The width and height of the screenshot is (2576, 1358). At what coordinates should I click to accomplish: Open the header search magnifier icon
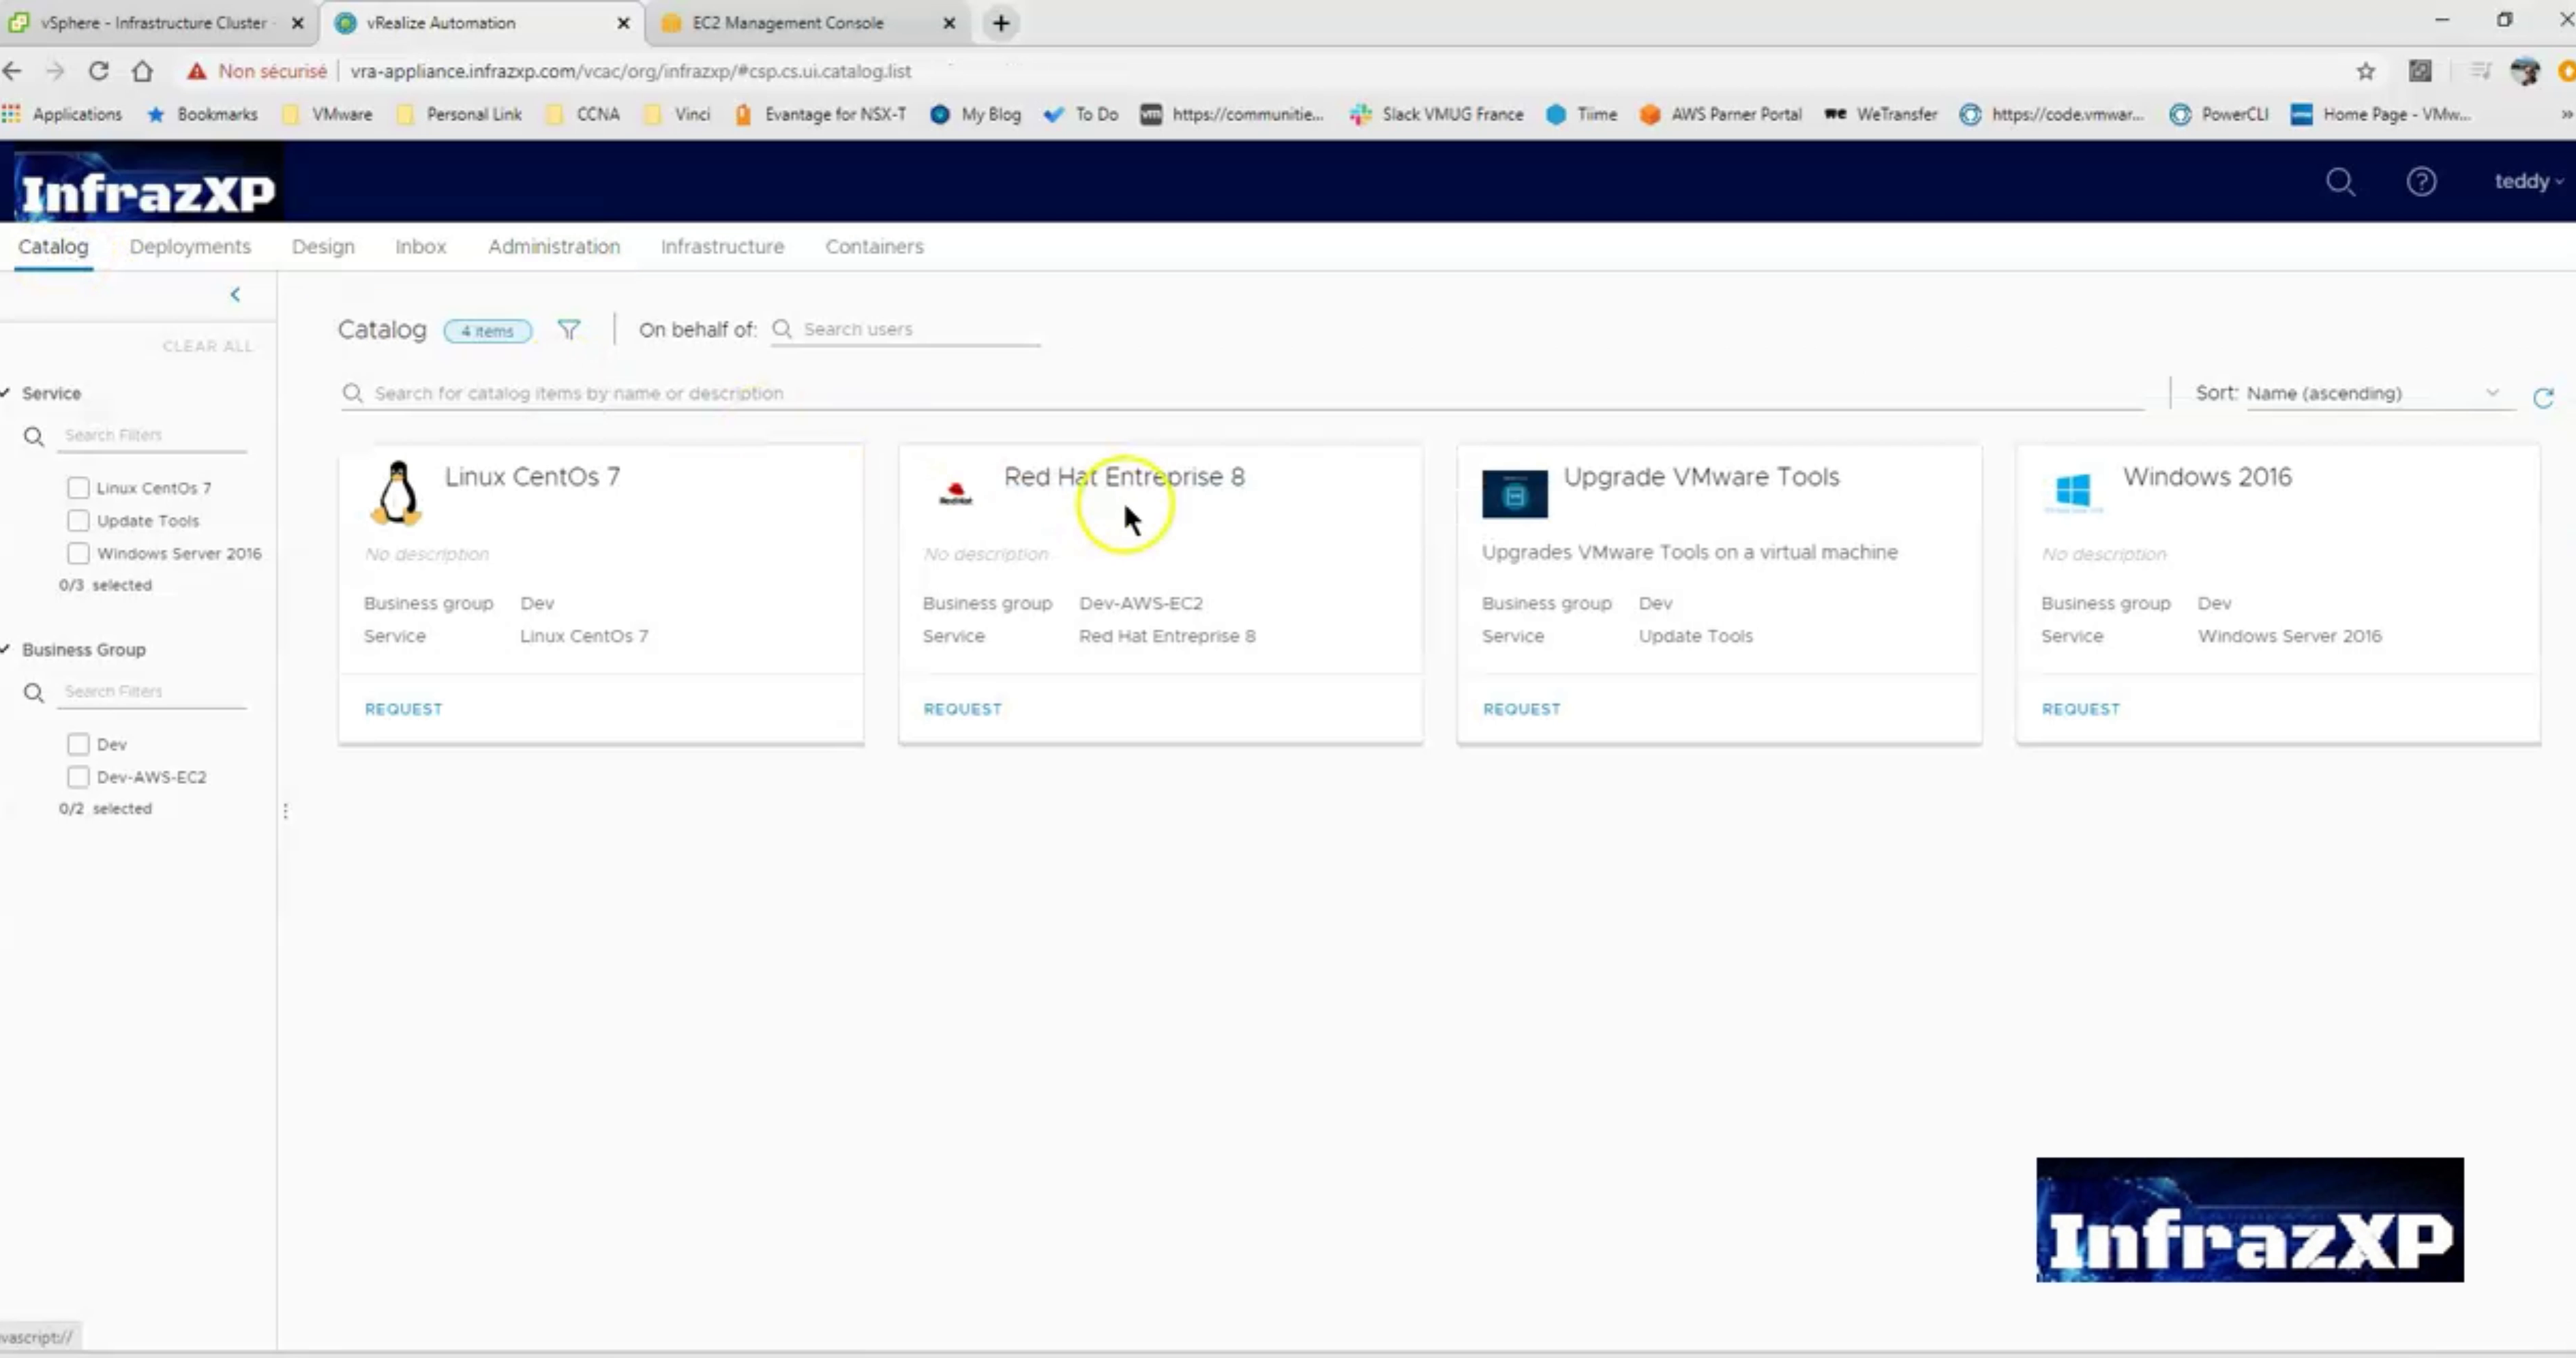(x=2340, y=181)
